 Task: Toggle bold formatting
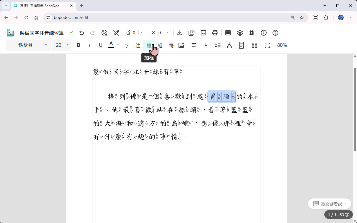point(78,45)
